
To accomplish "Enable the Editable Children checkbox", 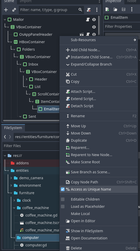I will [x=63, y=199].
